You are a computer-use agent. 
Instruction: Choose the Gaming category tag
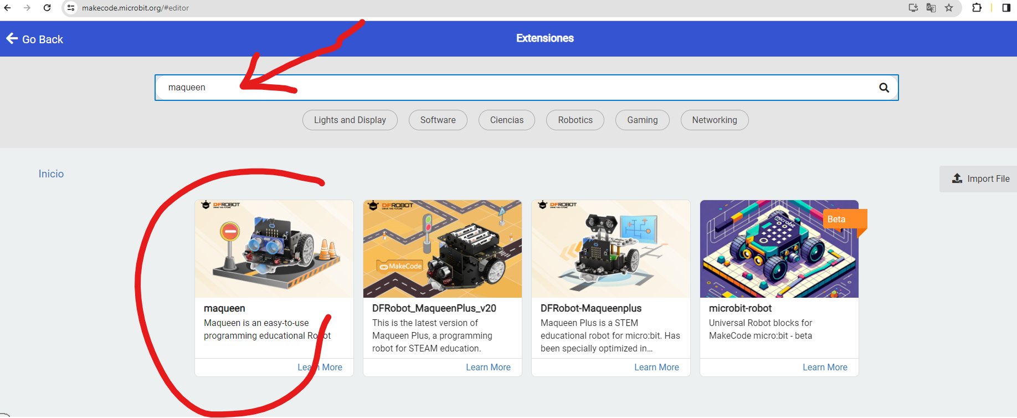point(642,120)
